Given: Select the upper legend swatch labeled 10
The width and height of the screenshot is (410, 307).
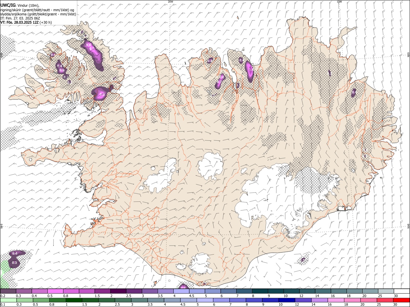Looking at the screenshot, I should click(x=291, y=291).
